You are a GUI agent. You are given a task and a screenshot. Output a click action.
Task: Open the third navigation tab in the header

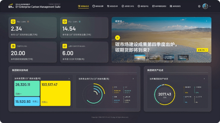112,6
